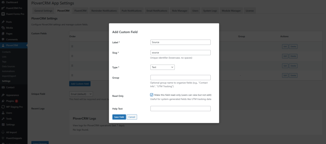This screenshot has height=144, width=326.
Task: Click the Help Text input field
Action: [x=181, y=109]
